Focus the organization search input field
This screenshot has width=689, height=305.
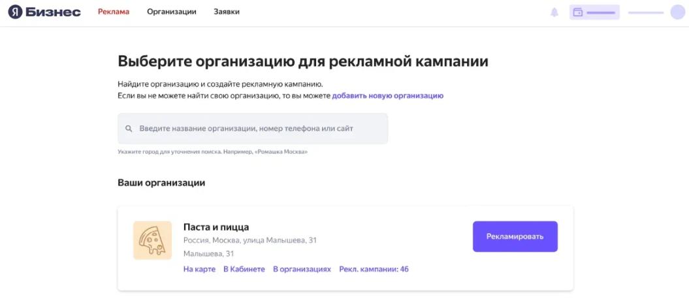[x=253, y=129]
